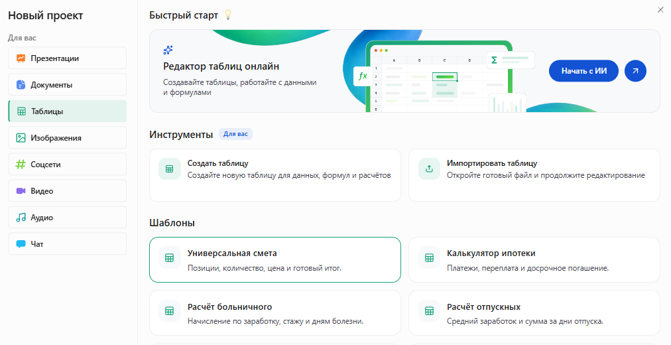The width and height of the screenshot is (671, 345).
Task: Click the Создать таблицу grid icon
Action: tap(170, 169)
